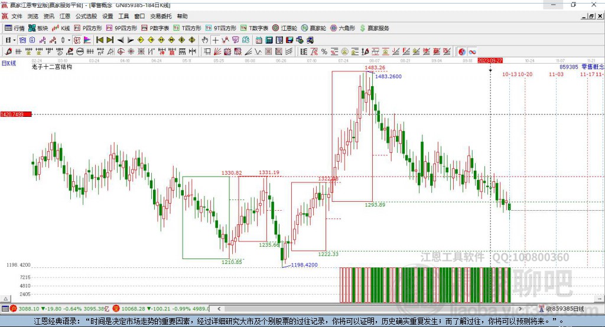Open the calculator icon
Screen dimensions: 605x327
coord(269,40)
